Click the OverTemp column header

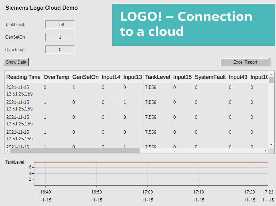(56, 77)
